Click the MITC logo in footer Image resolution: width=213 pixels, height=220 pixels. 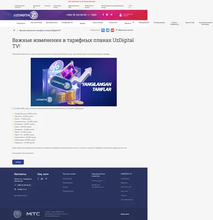33,214
